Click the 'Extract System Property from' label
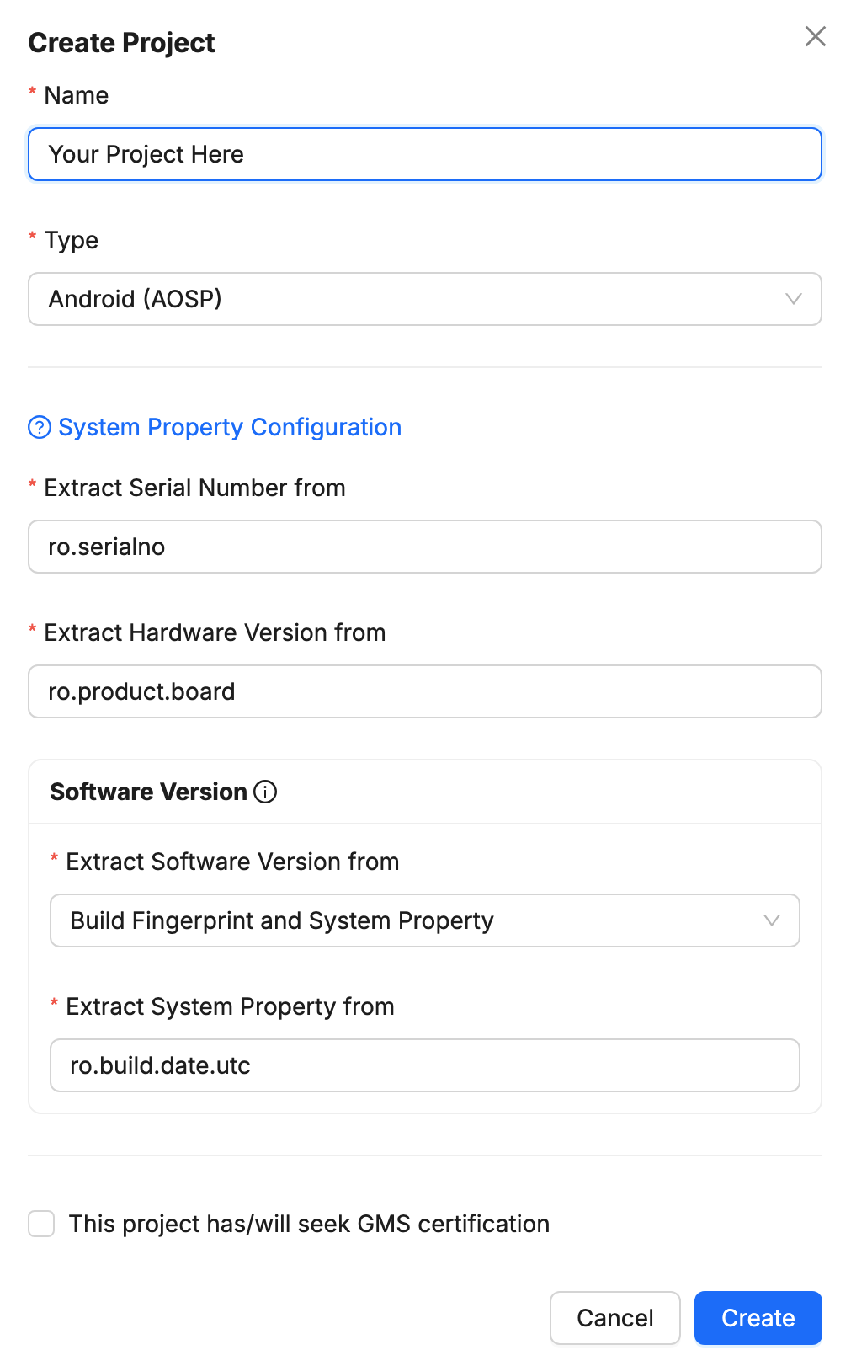The width and height of the screenshot is (851, 1366). pos(230,1006)
